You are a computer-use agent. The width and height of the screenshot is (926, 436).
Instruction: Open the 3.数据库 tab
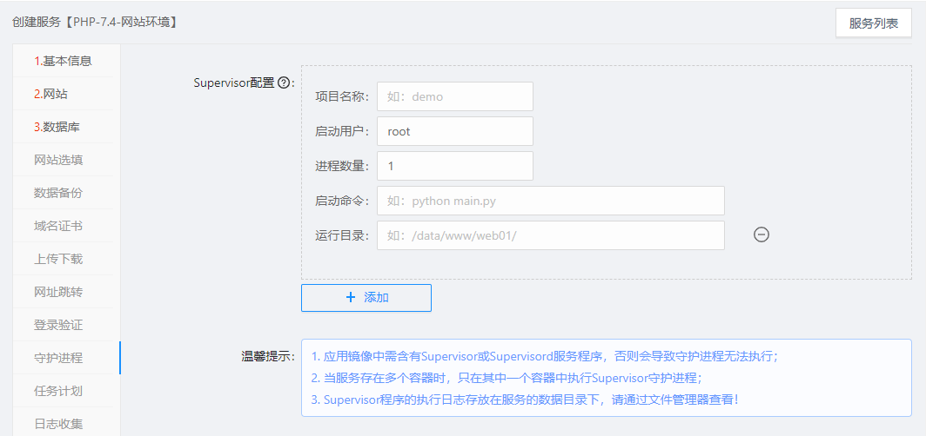click(x=57, y=127)
